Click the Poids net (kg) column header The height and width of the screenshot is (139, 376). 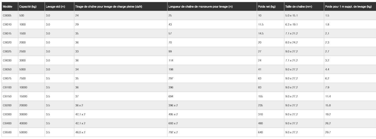pos(267,7)
